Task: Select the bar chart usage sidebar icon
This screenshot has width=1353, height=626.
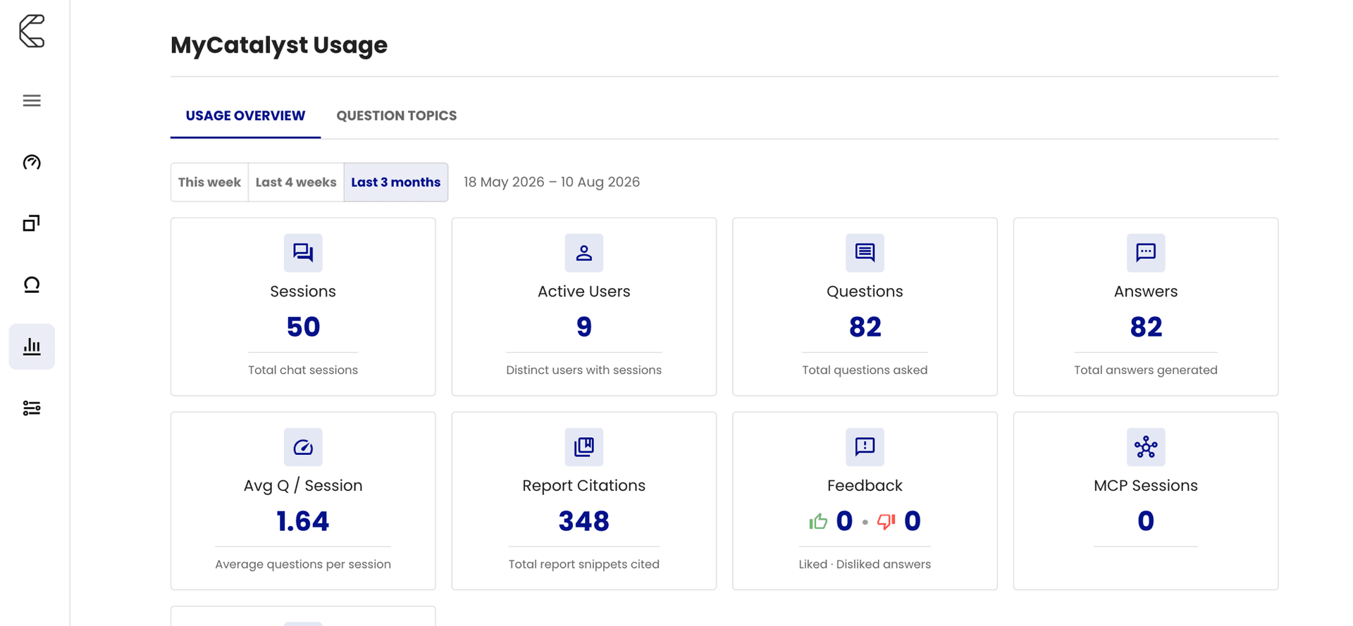Action: pyautogui.click(x=32, y=346)
